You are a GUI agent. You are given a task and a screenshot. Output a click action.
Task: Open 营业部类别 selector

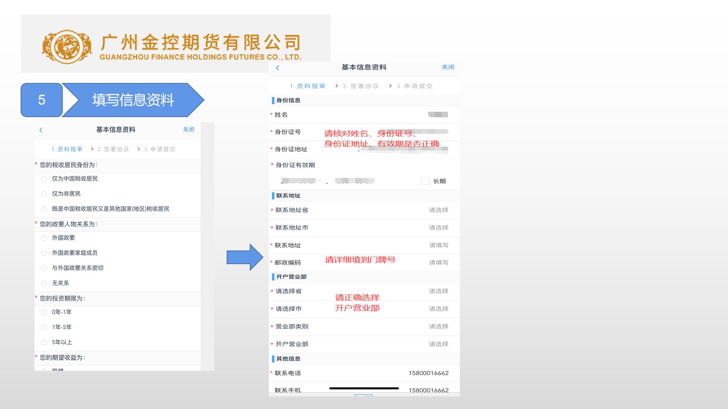[364, 326]
